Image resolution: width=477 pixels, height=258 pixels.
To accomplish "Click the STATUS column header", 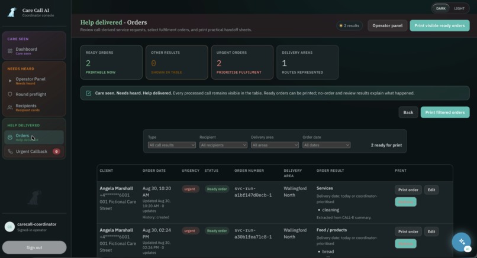I will click(x=211, y=171).
